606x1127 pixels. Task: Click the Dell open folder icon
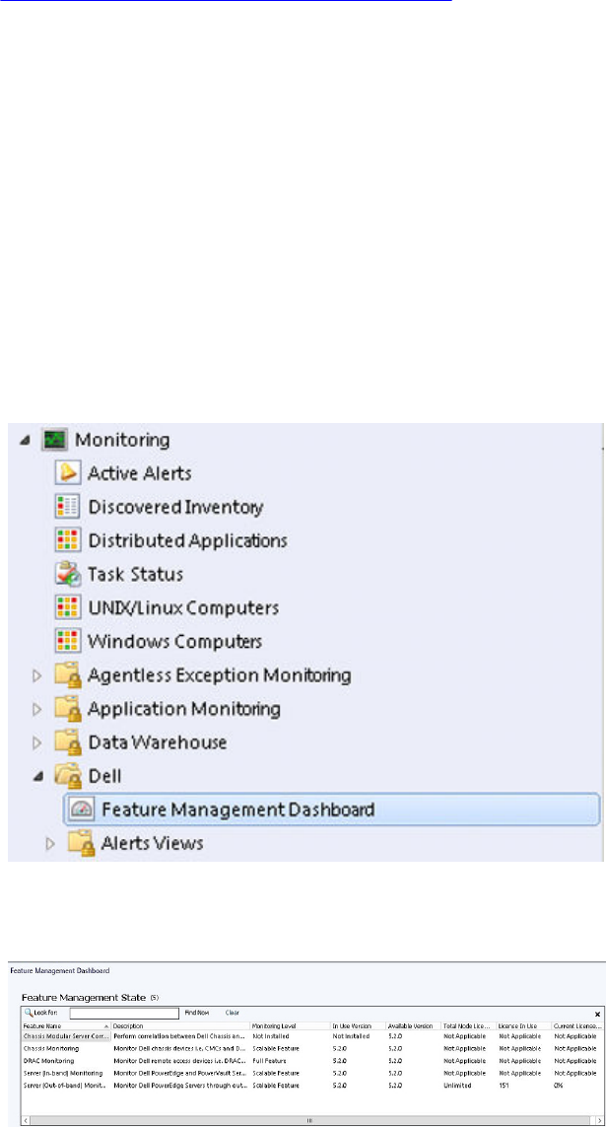tap(67, 776)
